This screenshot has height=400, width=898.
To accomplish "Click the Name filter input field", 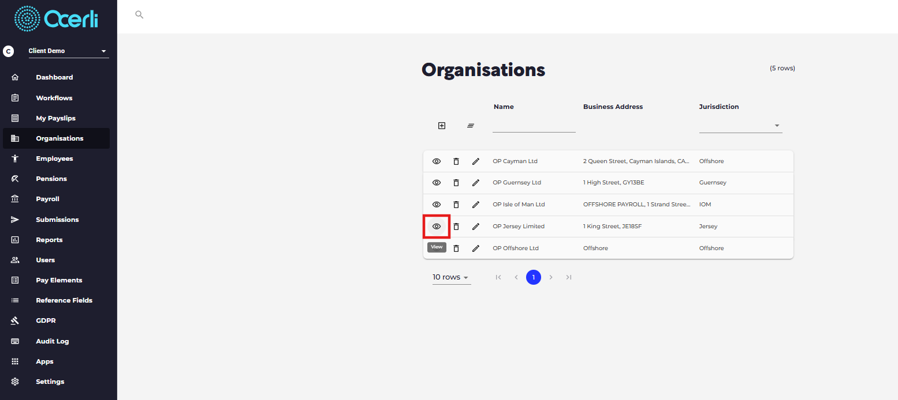I will tap(534, 126).
